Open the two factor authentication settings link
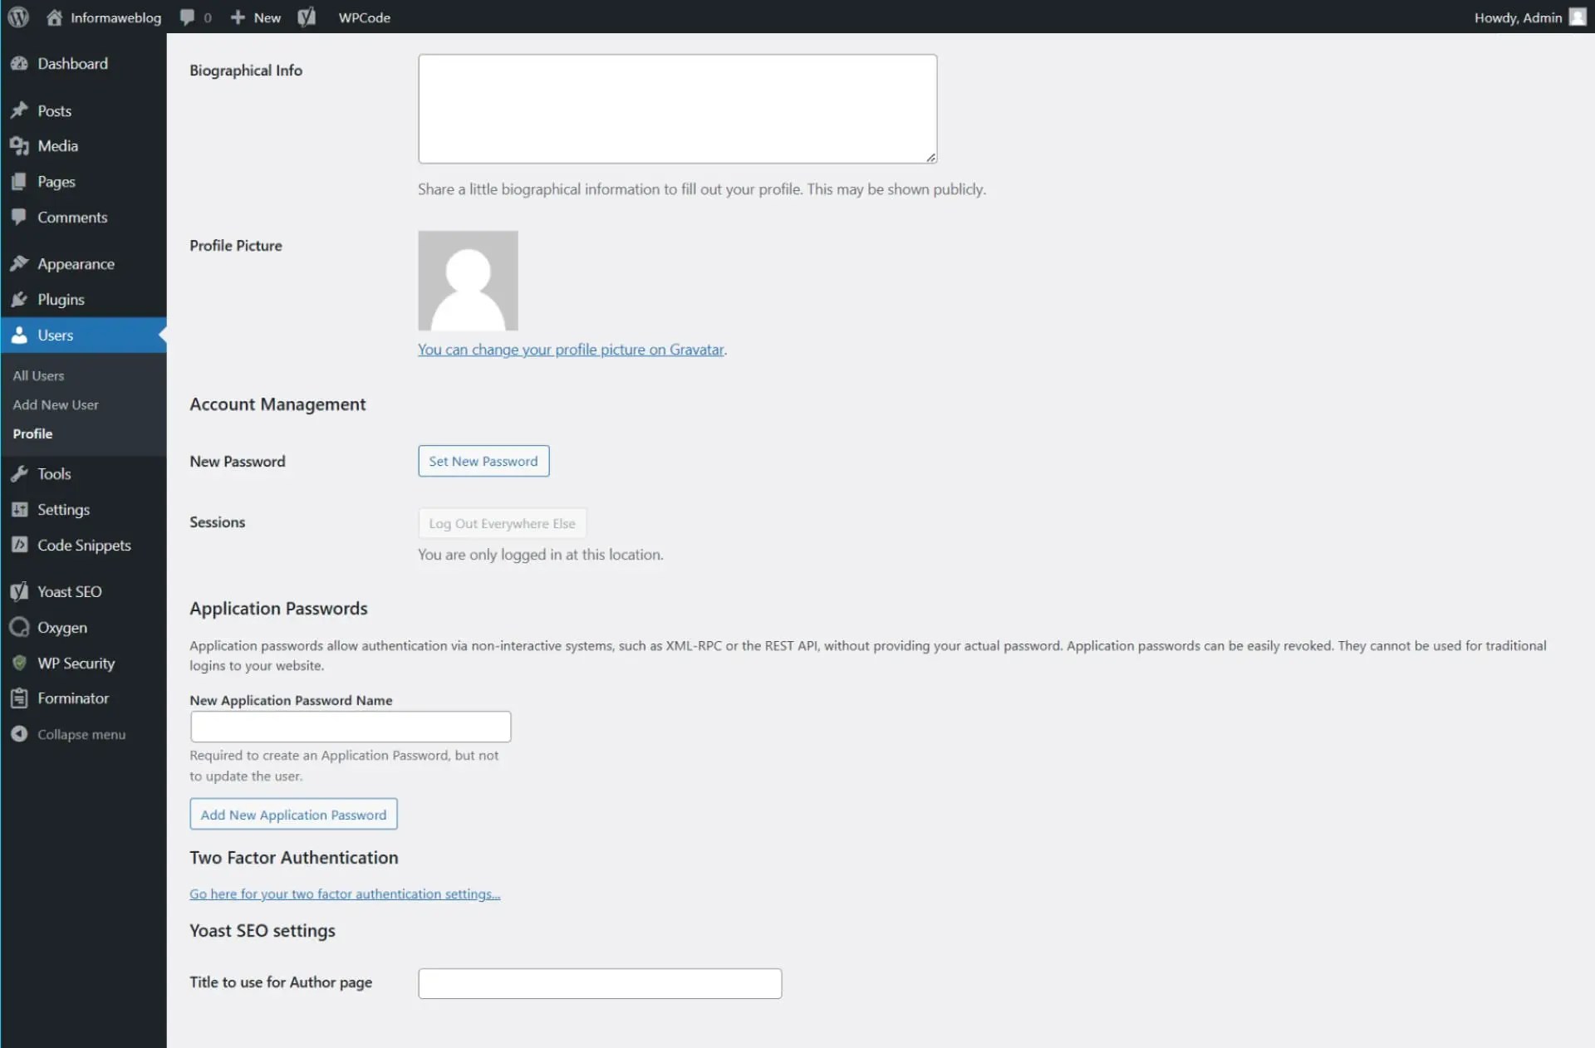This screenshot has width=1595, height=1048. 344,894
